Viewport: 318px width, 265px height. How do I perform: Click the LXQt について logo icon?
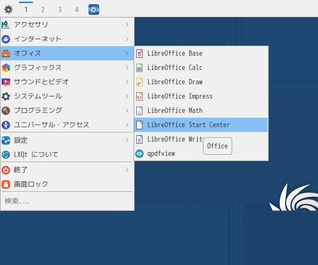6,155
